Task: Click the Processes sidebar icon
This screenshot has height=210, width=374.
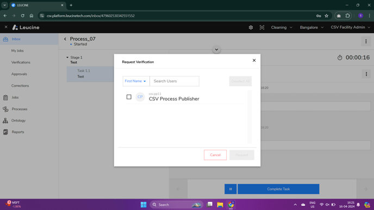Action: point(5,109)
